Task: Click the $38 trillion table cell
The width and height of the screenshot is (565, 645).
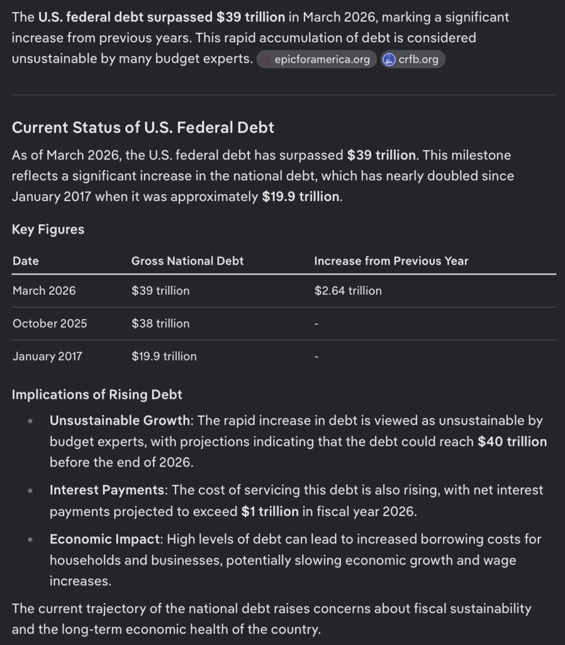Action: click(160, 324)
